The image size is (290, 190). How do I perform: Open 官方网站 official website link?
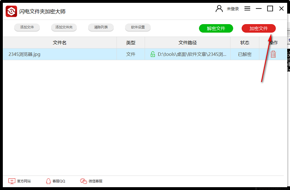pos(20,181)
